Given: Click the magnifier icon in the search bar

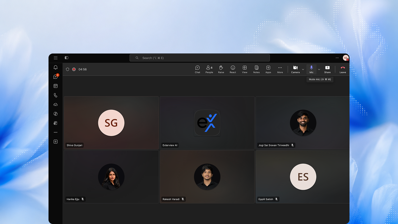Looking at the screenshot, I should (x=137, y=58).
